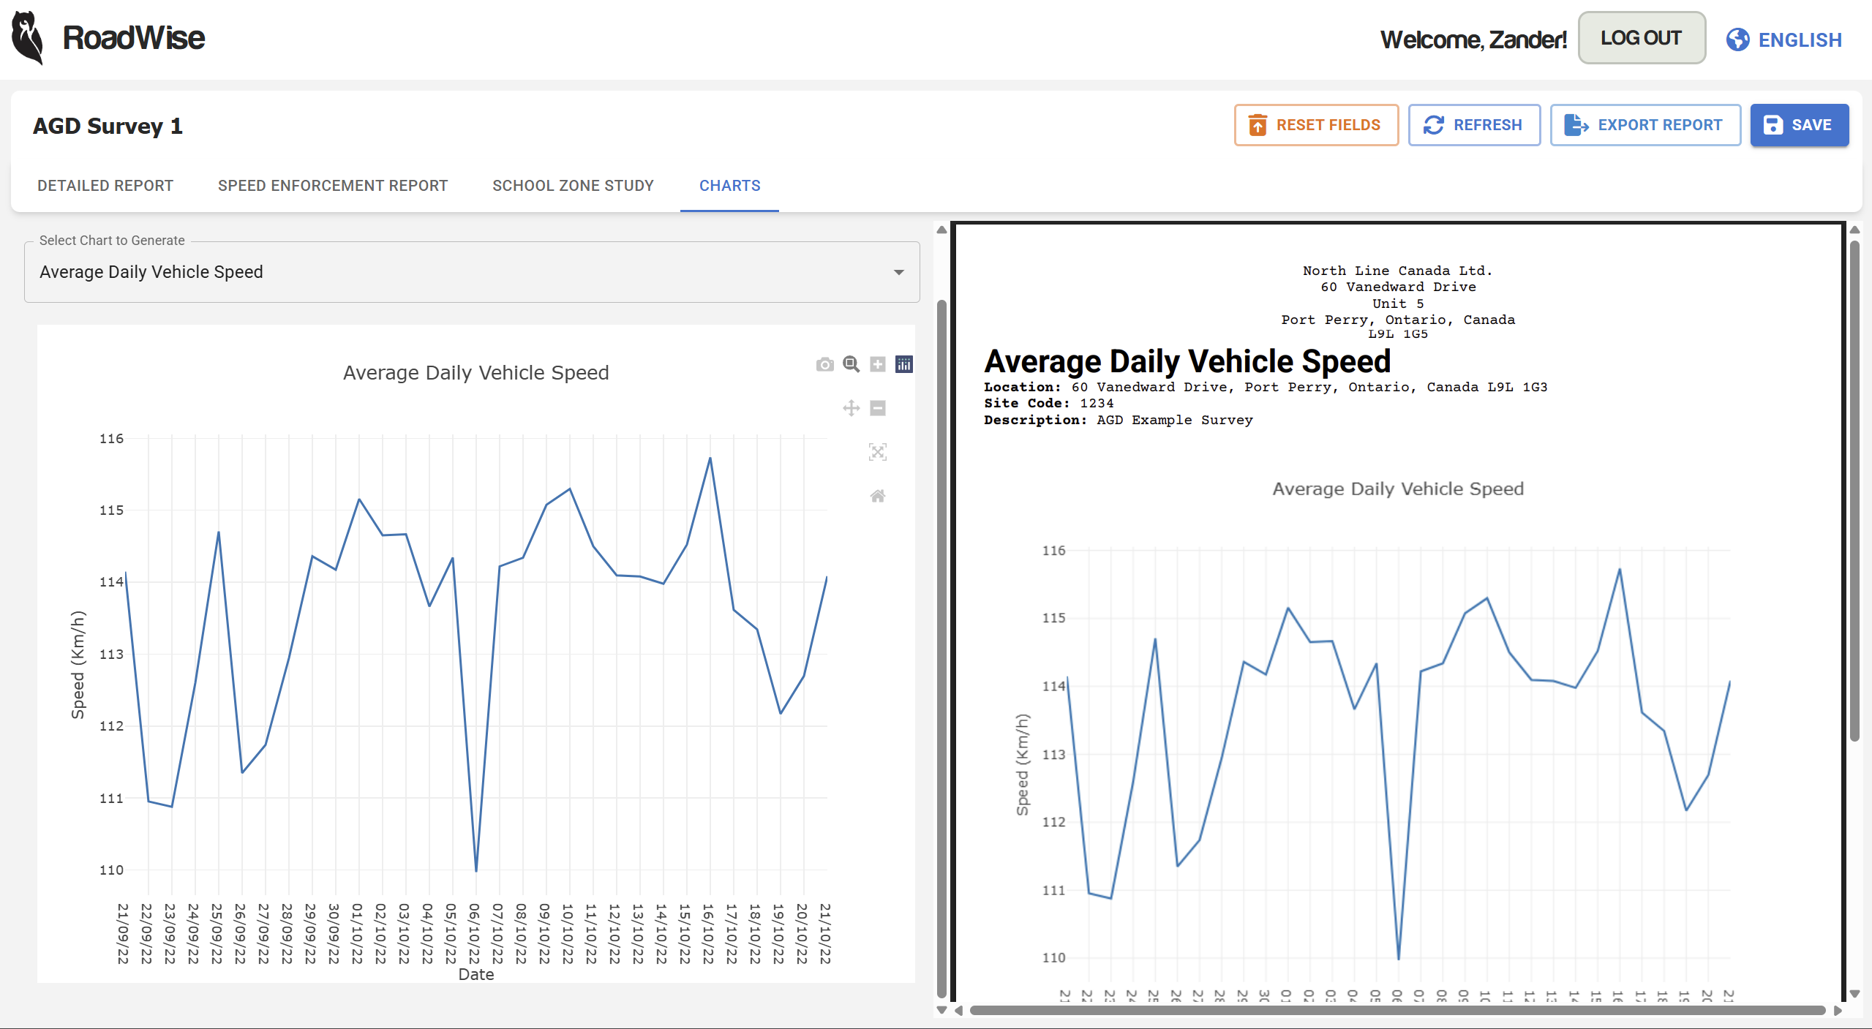
Task: Click the Export Report button
Action: 1645,125
